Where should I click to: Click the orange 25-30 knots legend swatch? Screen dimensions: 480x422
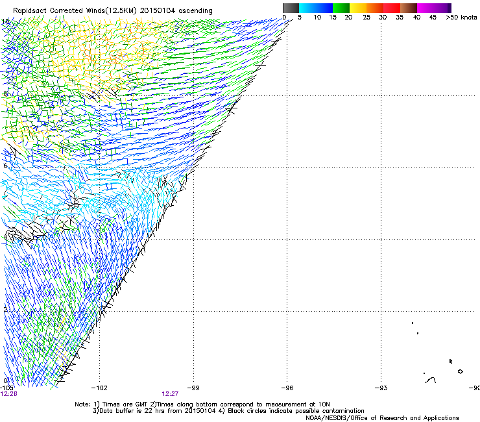coord(375,8)
